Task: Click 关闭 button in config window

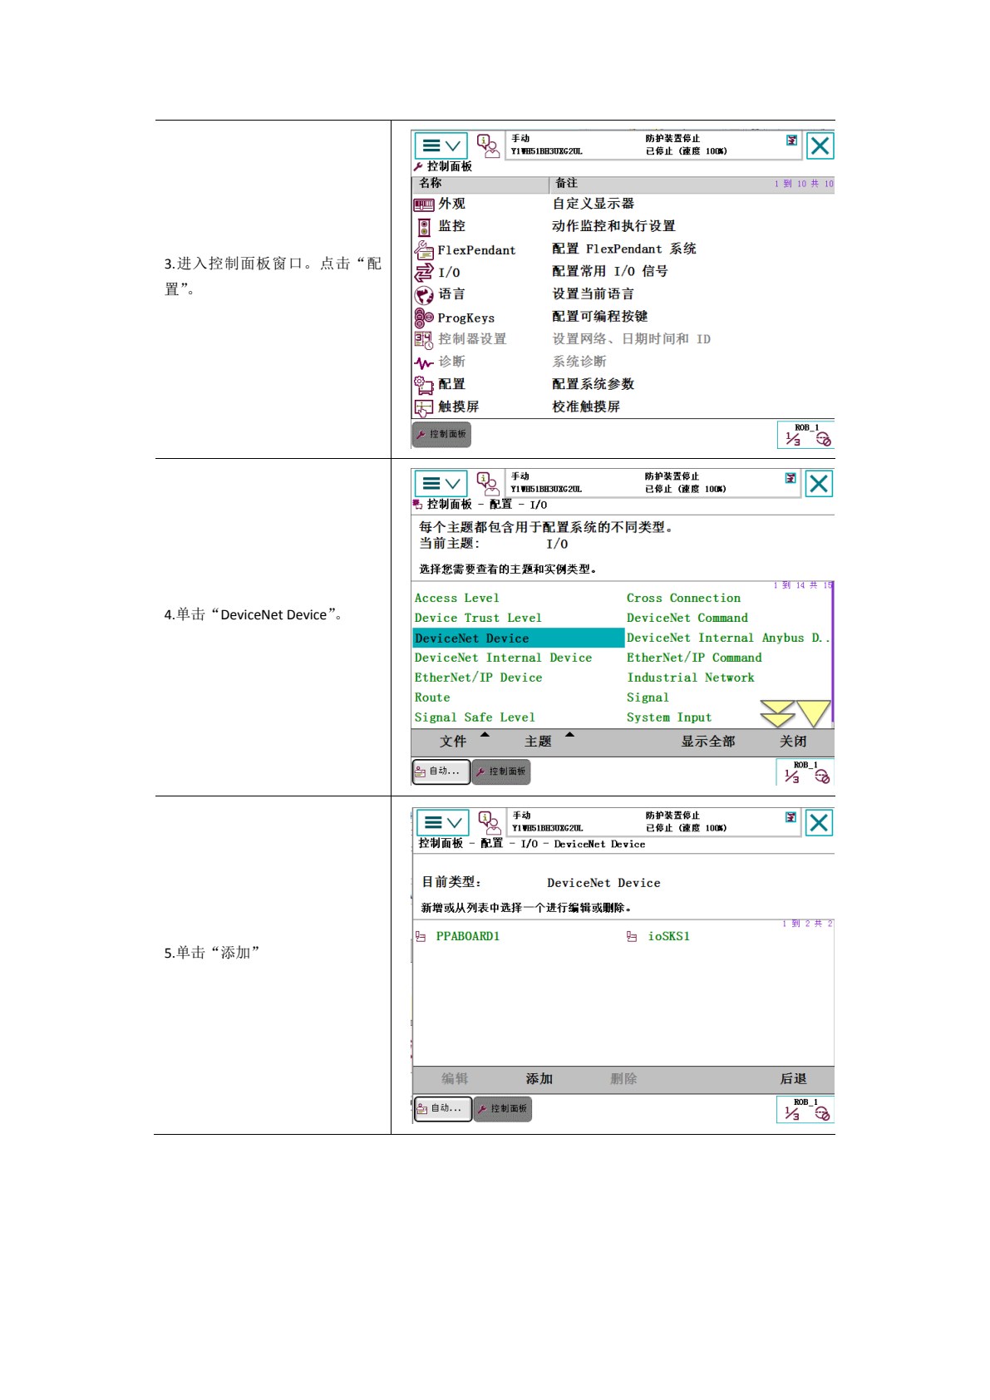Action: coord(793,742)
